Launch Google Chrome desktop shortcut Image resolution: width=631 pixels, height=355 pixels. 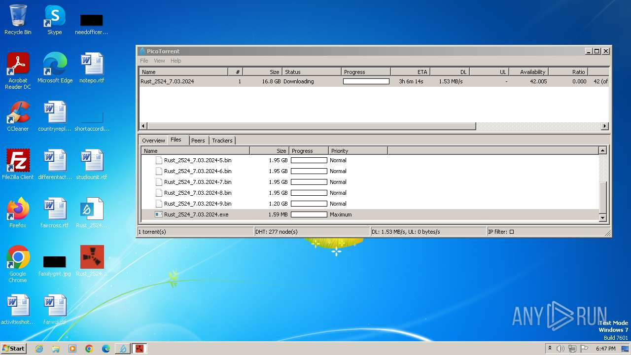[x=18, y=264]
